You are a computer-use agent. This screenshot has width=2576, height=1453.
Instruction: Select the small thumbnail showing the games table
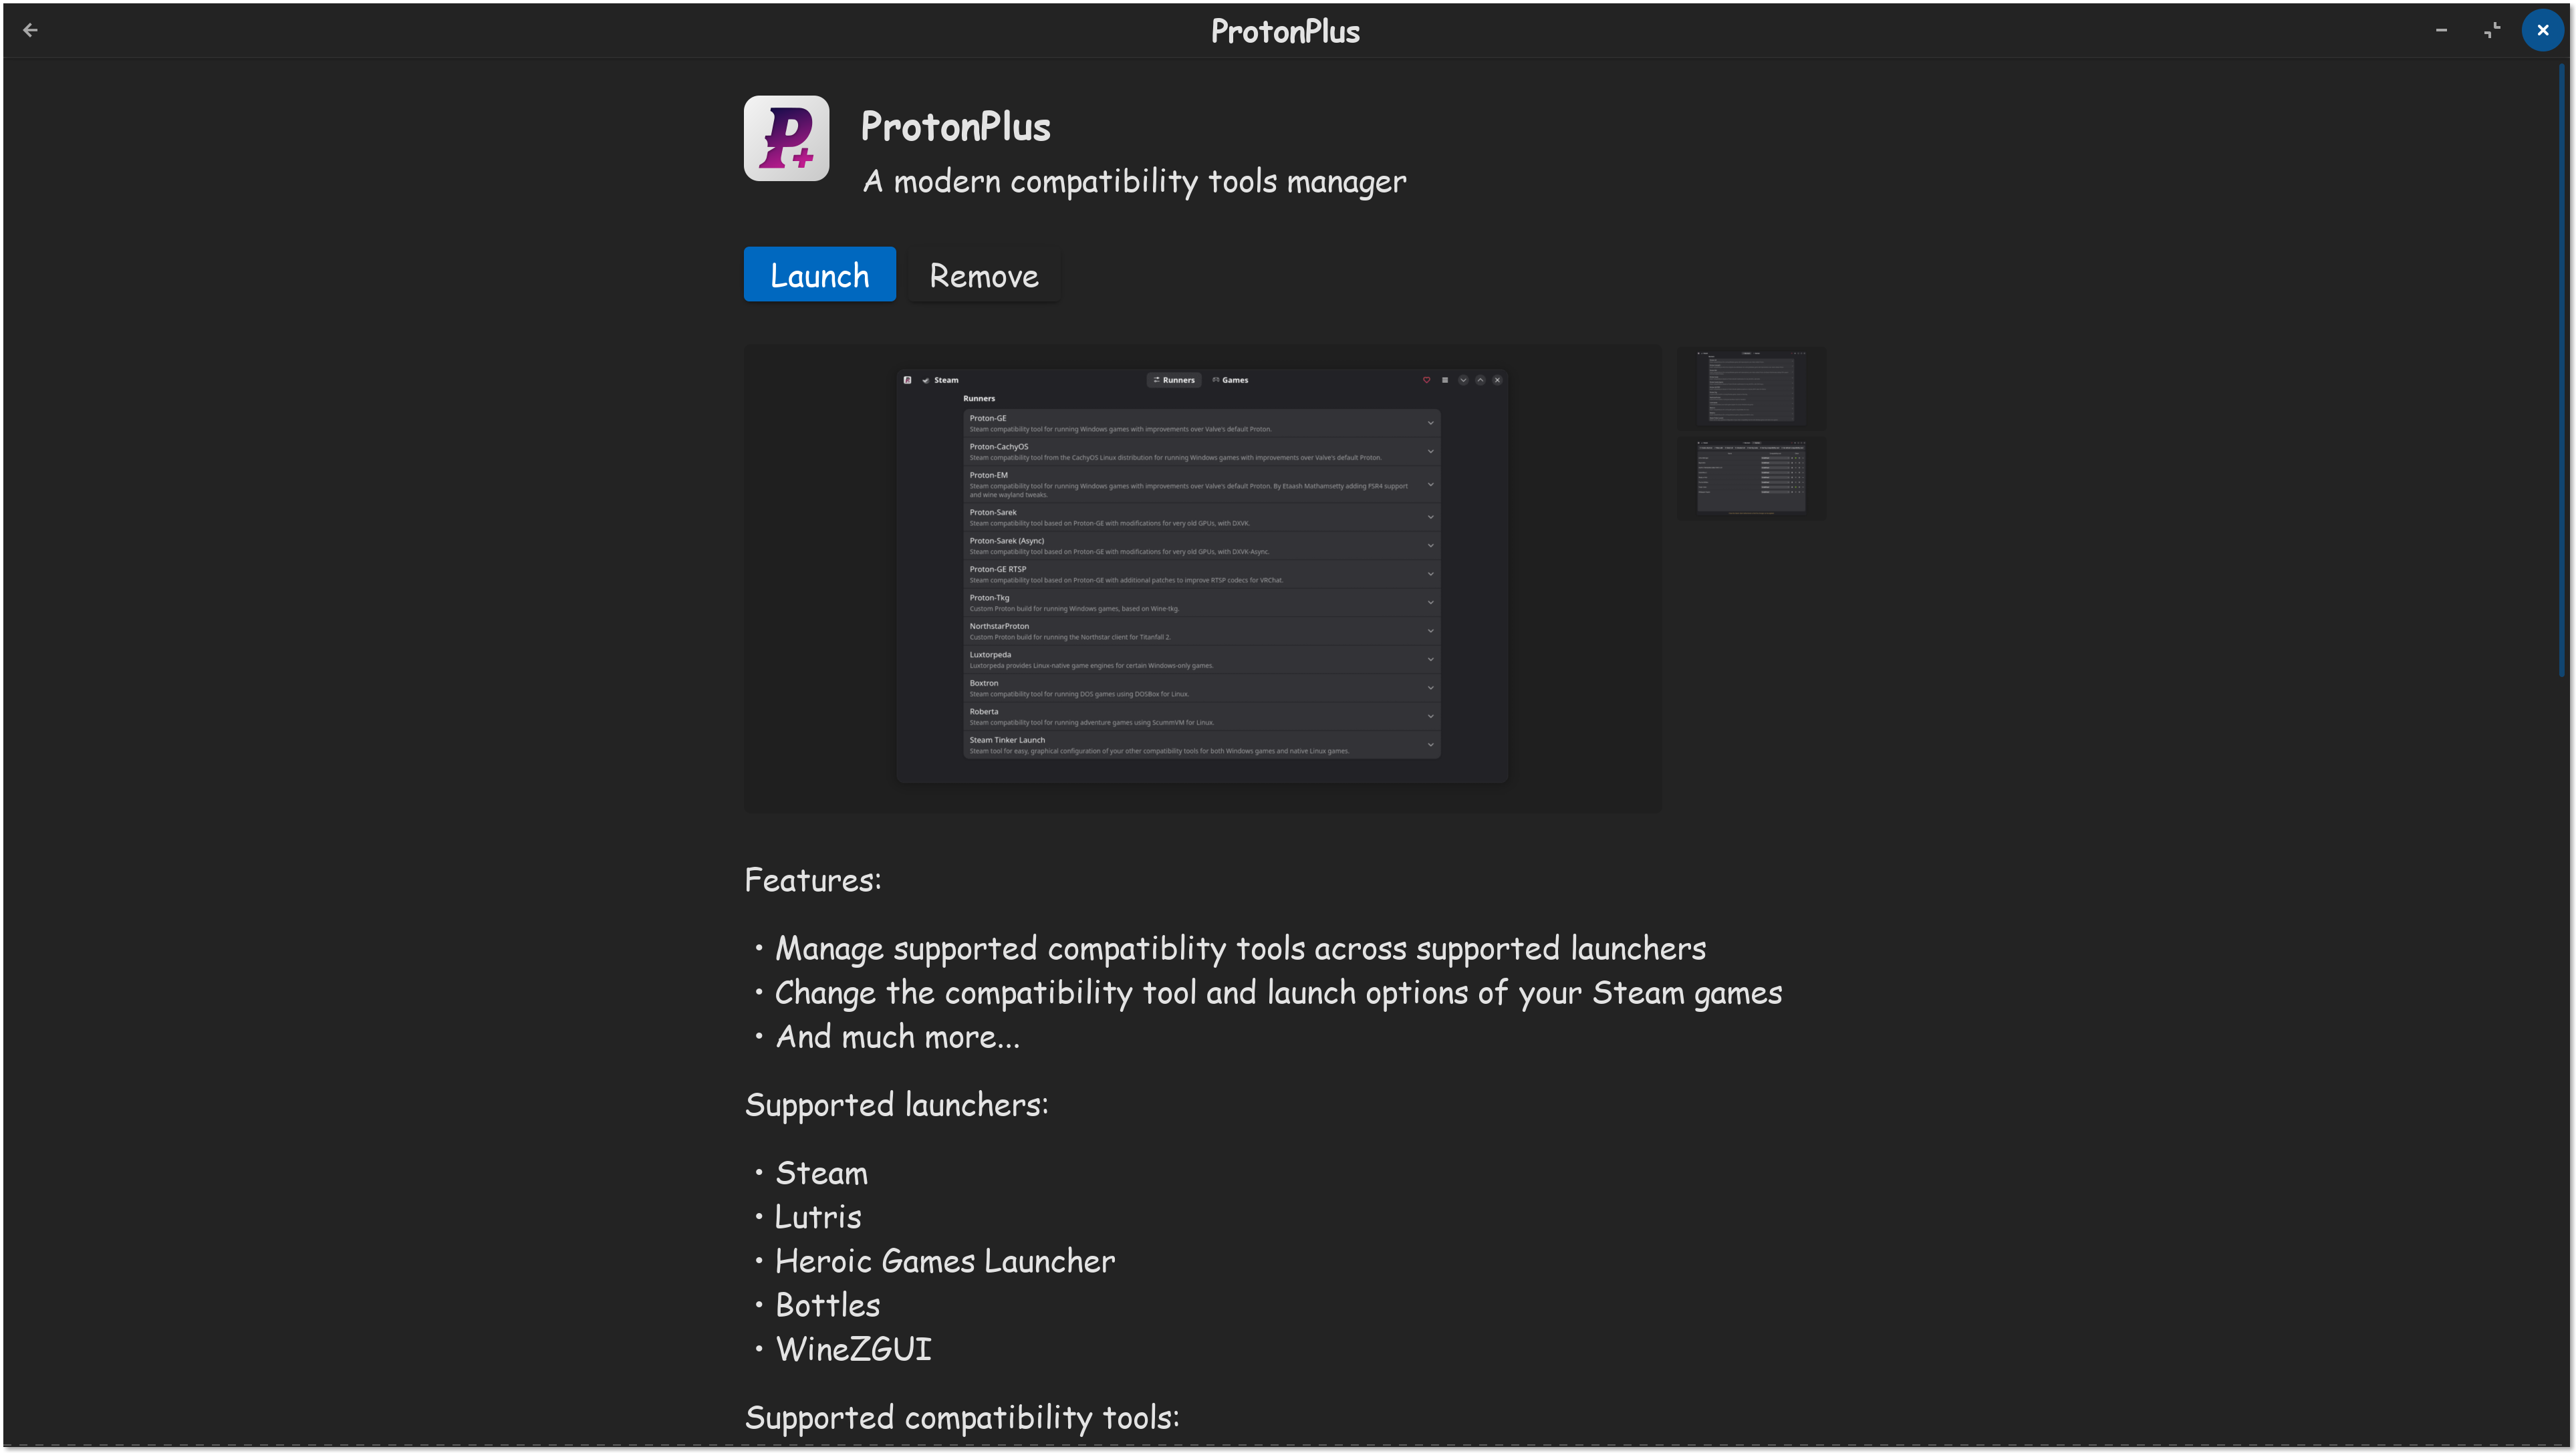pyautogui.click(x=1751, y=478)
